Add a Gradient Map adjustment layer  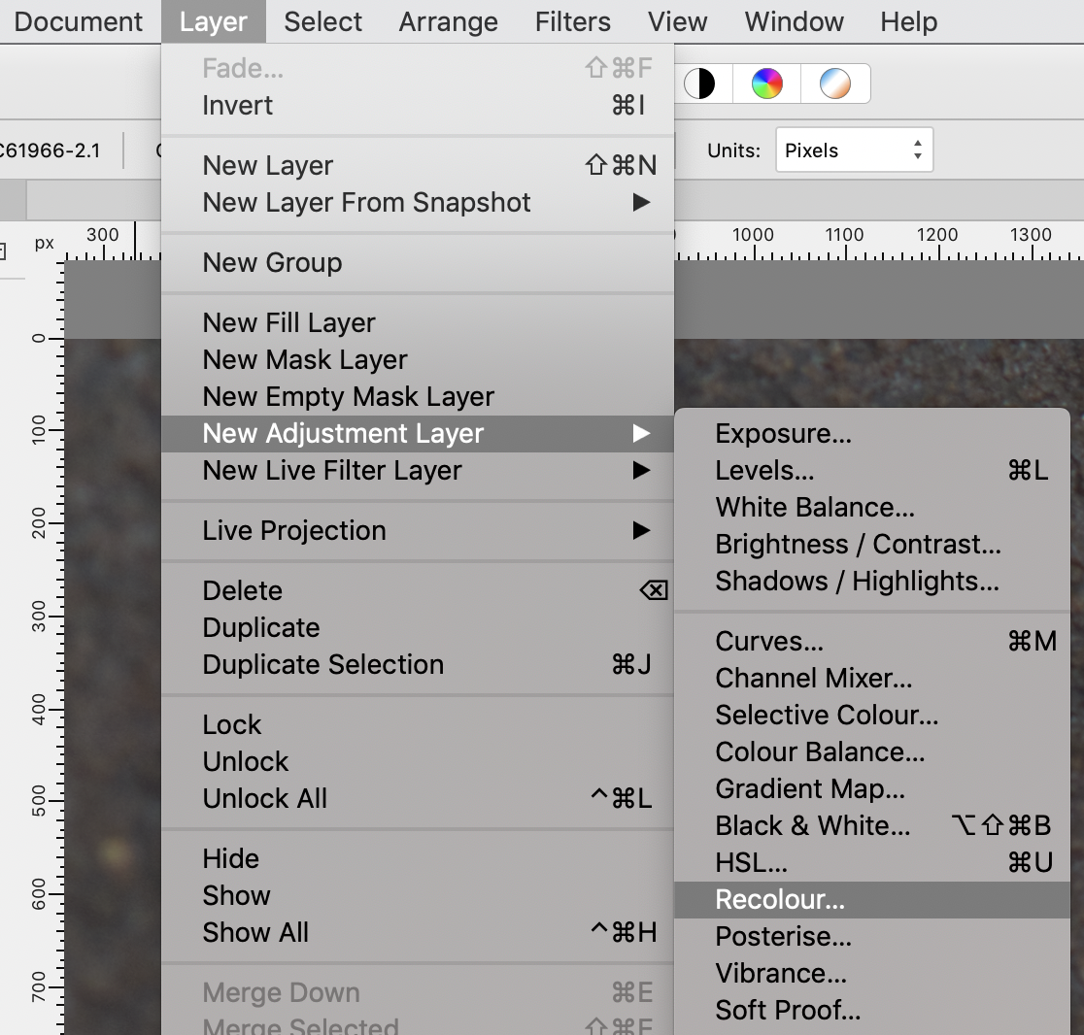pyautogui.click(x=808, y=788)
